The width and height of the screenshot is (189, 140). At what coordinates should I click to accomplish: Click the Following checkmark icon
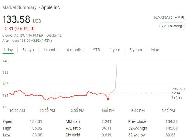point(164,26)
